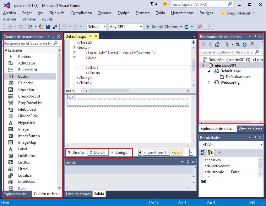
Task: Collapse the <body> outline block in code
Action: pos(74,47)
